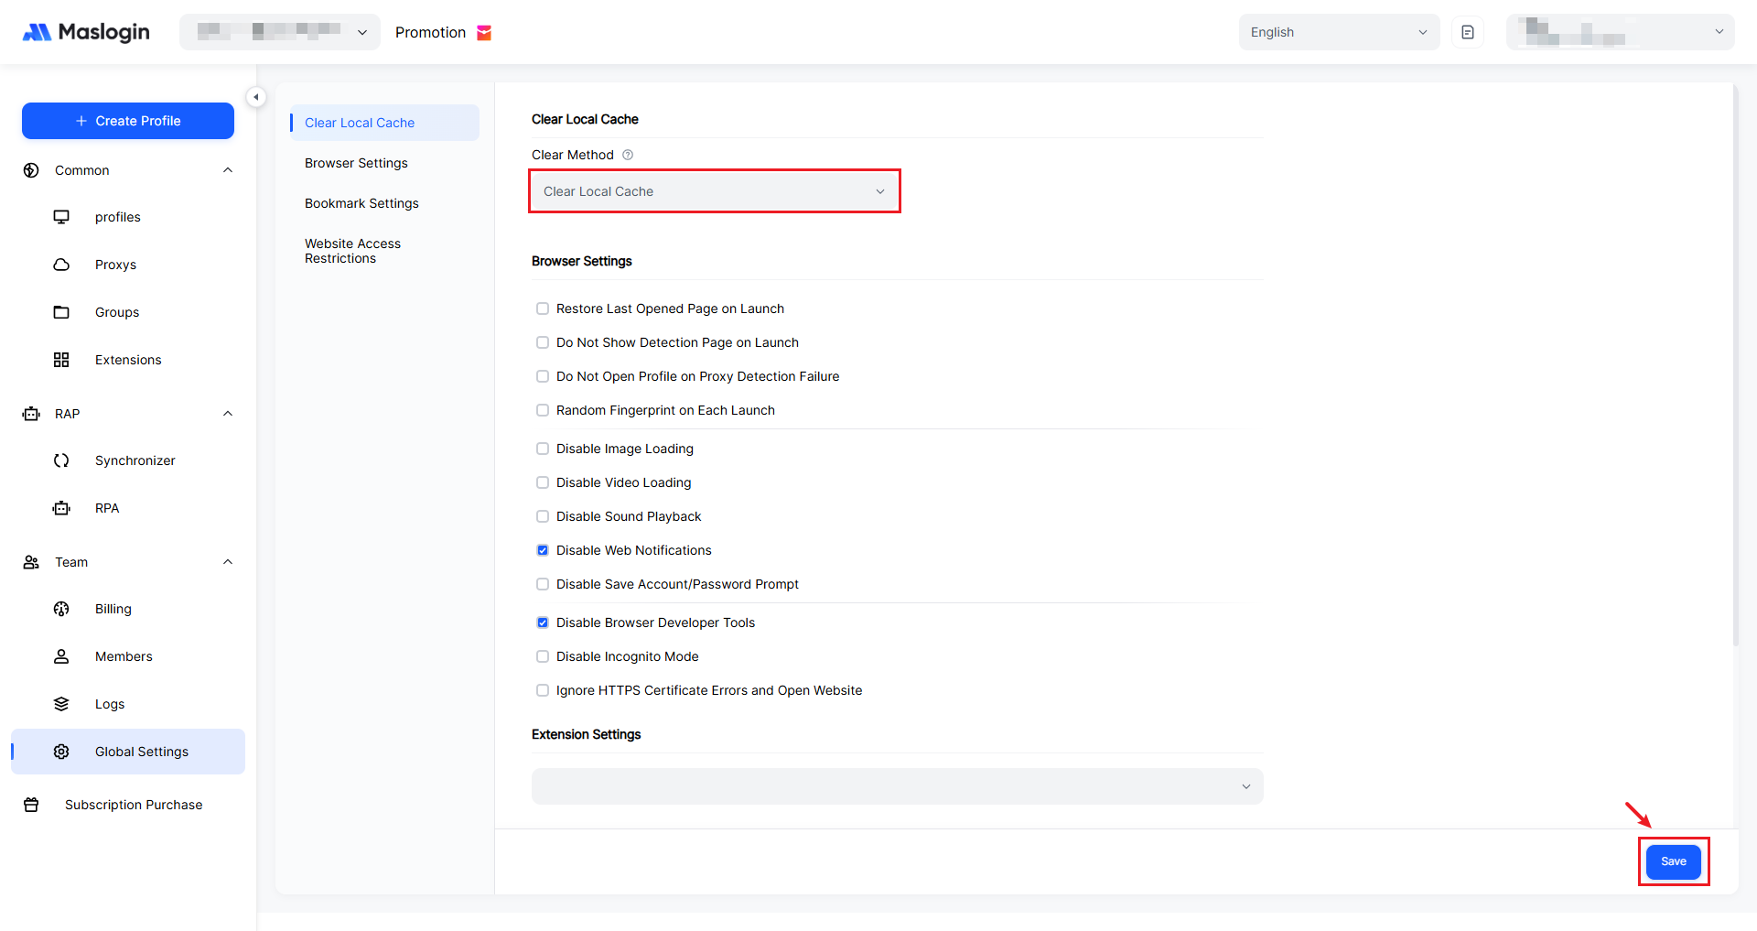Click the Extensions grid icon

tap(61, 360)
